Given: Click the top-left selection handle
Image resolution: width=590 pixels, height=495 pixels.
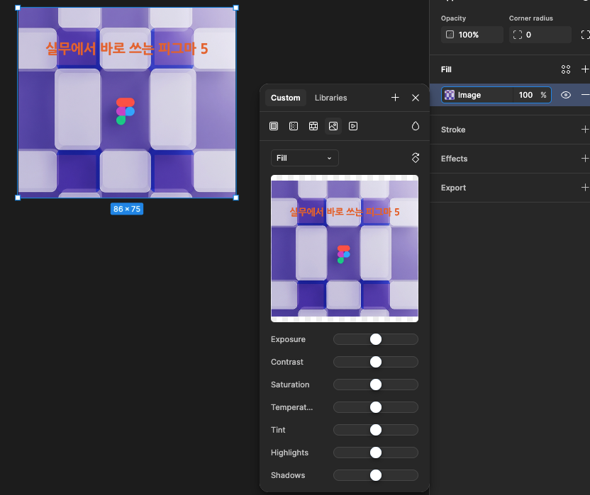Looking at the screenshot, I should [x=18, y=8].
